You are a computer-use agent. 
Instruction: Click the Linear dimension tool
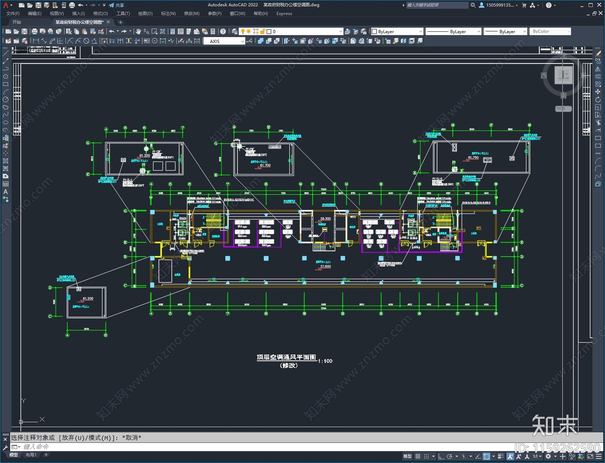coord(36,41)
